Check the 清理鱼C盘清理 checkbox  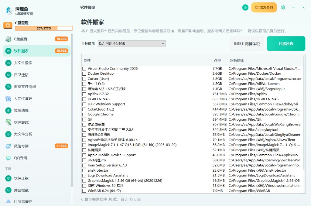[84, 135]
